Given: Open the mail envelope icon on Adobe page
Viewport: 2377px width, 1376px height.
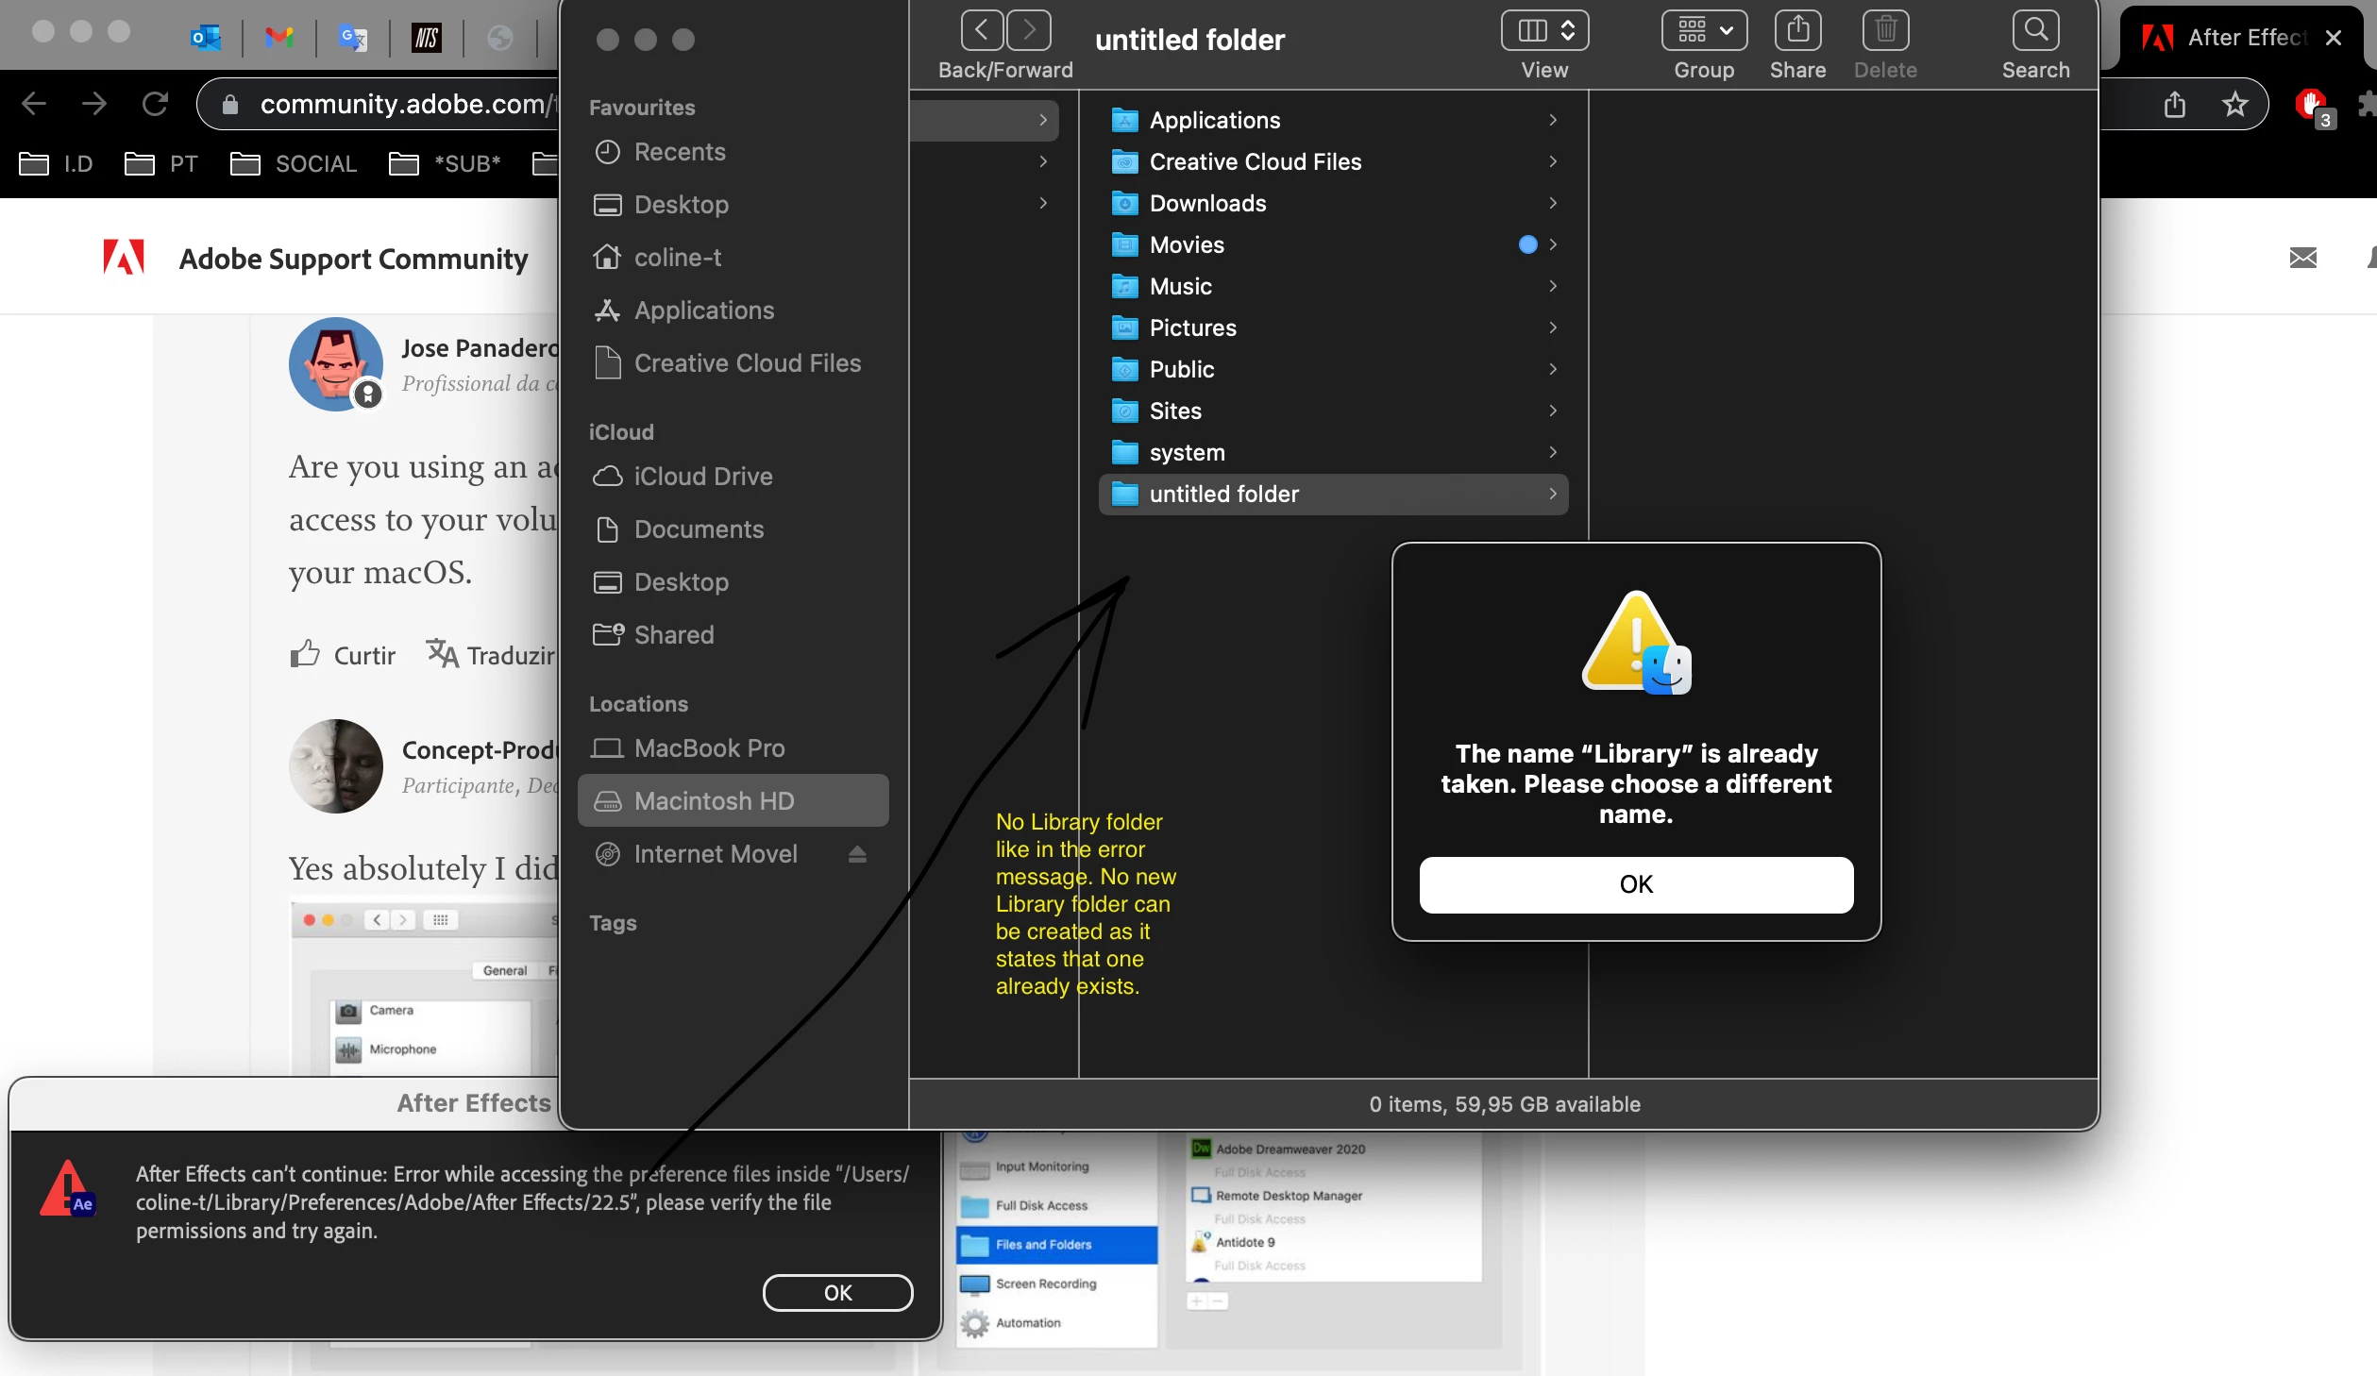Looking at the screenshot, I should tap(2302, 258).
